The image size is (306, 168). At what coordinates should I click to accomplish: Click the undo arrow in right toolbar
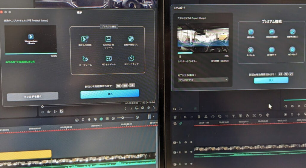pos(185,117)
